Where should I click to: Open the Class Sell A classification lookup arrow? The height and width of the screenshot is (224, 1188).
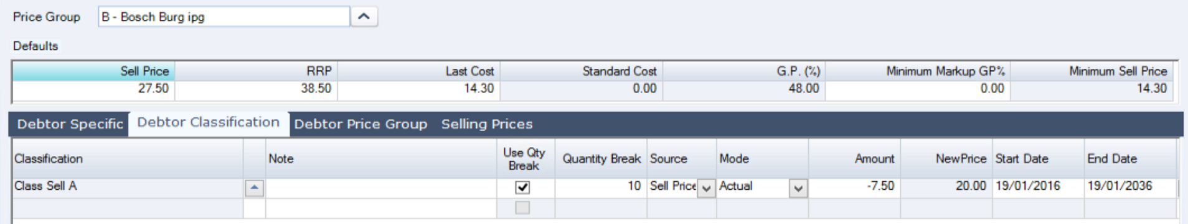[254, 188]
